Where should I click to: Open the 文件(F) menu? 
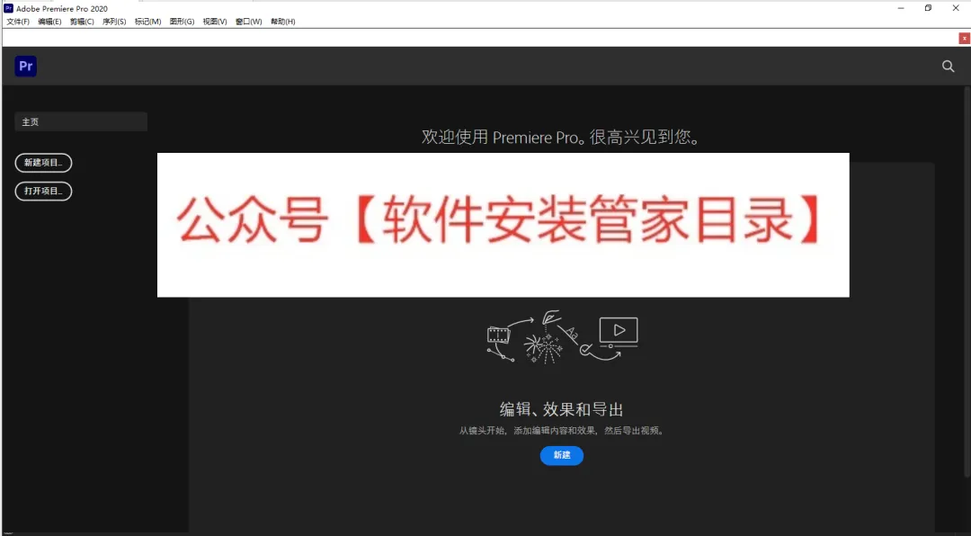[x=18, y=22]
